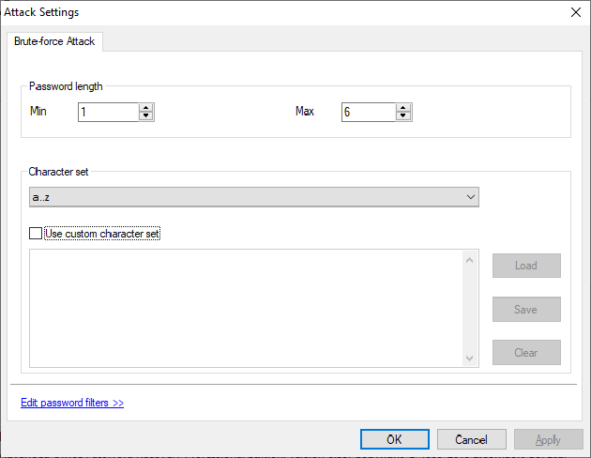The width and height of the screenshot is (591, 458).
Task: Click Max length up arrow
Action: (403, 107)
